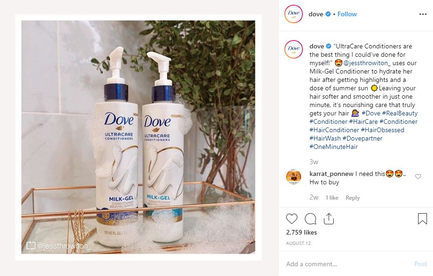
Task: Open karrat_ponnew's profile avatar
Action: click(x=294, y=177)
